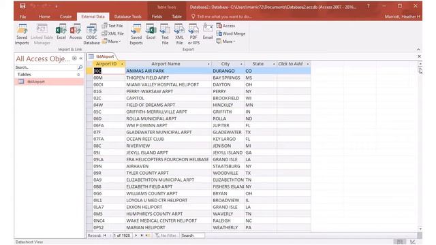This screenshot has width=436, height=245.
Task: Open Click to Add dropdown
Action: [x=307, y=64]
